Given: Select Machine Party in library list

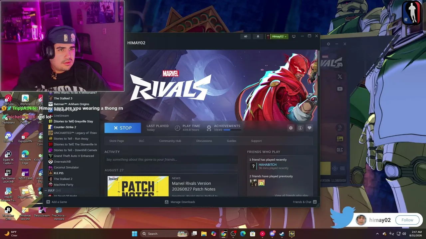Looking at the screenshot, I should click(64, 185).
